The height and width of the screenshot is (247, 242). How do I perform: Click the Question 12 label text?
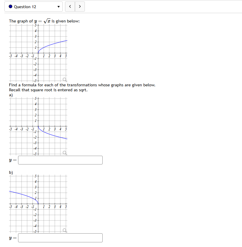point(24,6)
